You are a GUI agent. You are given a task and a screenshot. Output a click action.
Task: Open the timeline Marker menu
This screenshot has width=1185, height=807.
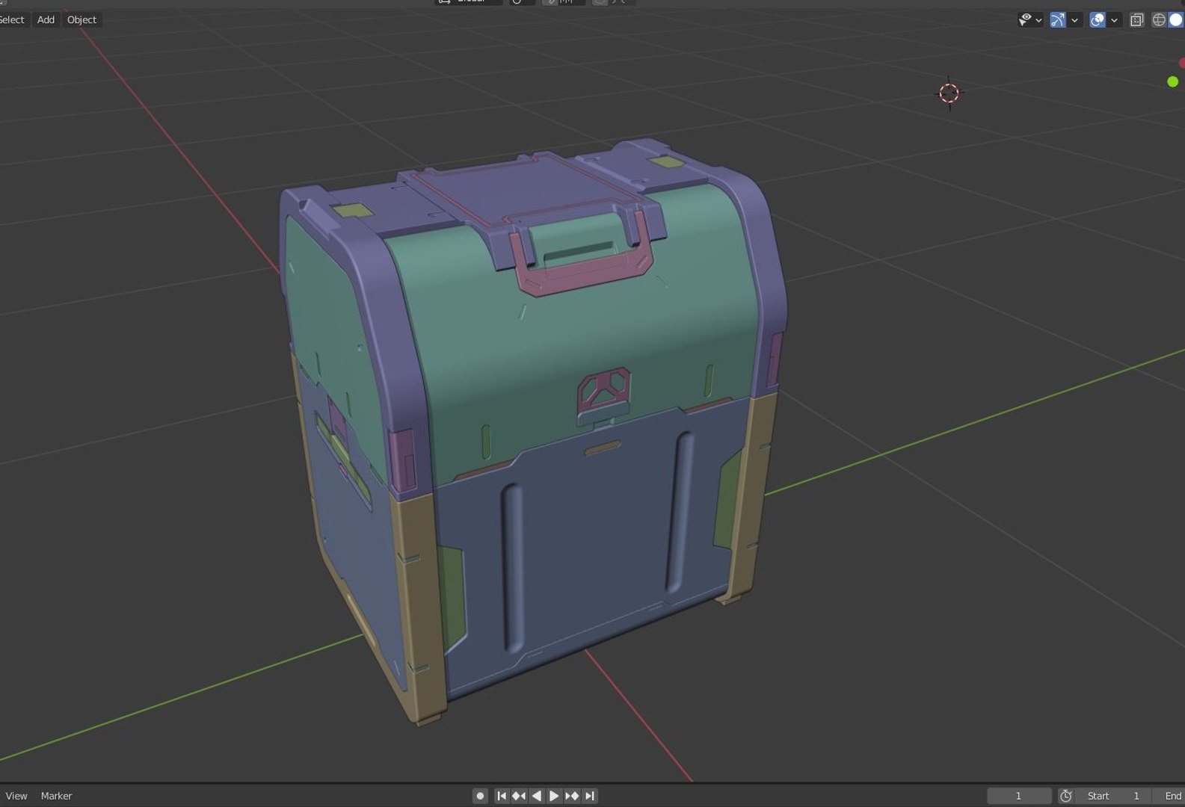pyautogui.click(x=56, y=796)
